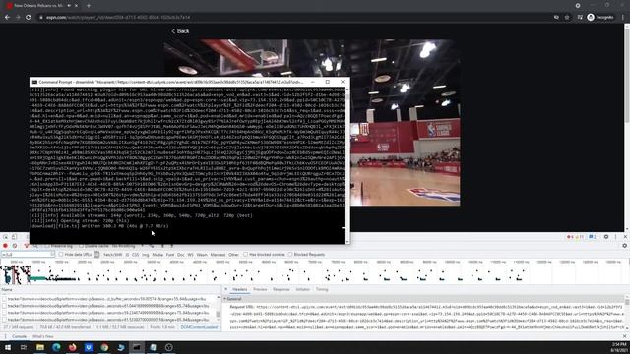
Task: Open Firefox from the taskbar
Action: pos(72,347)
